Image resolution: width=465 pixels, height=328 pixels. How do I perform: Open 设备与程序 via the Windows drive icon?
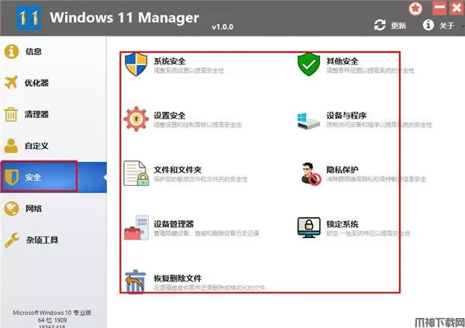pyautogui.click(x=308, y=120)
